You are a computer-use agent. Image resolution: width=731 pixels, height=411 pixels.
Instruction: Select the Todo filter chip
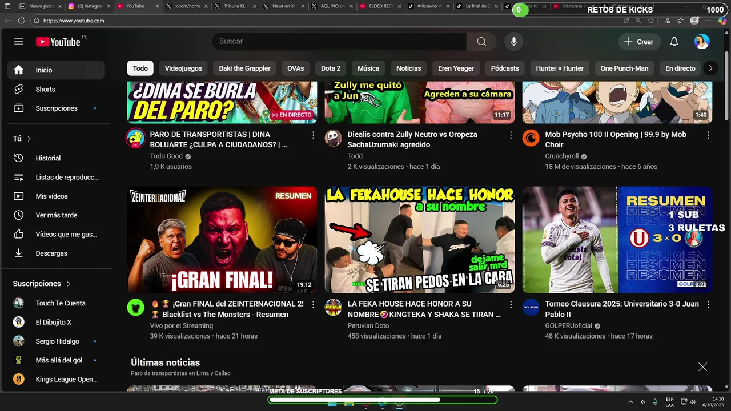[140, 68]
